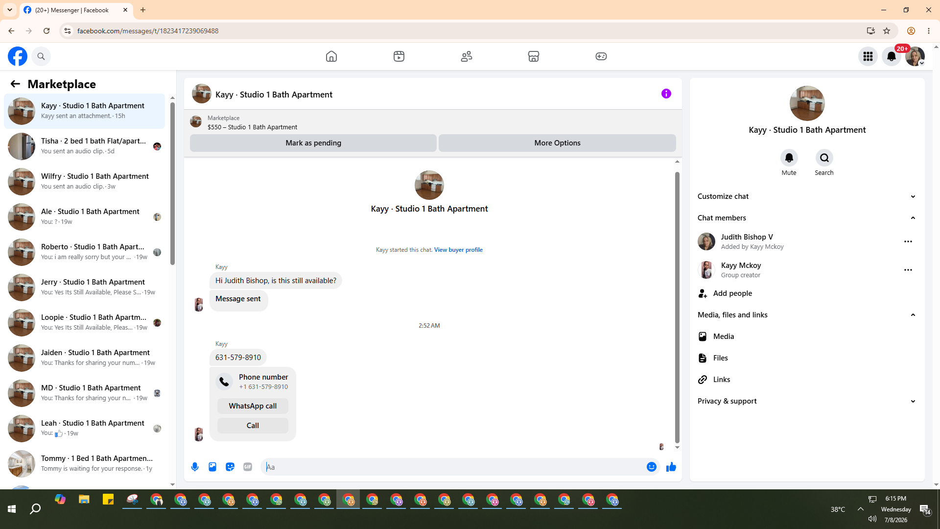940x529 pixels.
Task: Collapse Chat members section
Action: pos(807,218)
